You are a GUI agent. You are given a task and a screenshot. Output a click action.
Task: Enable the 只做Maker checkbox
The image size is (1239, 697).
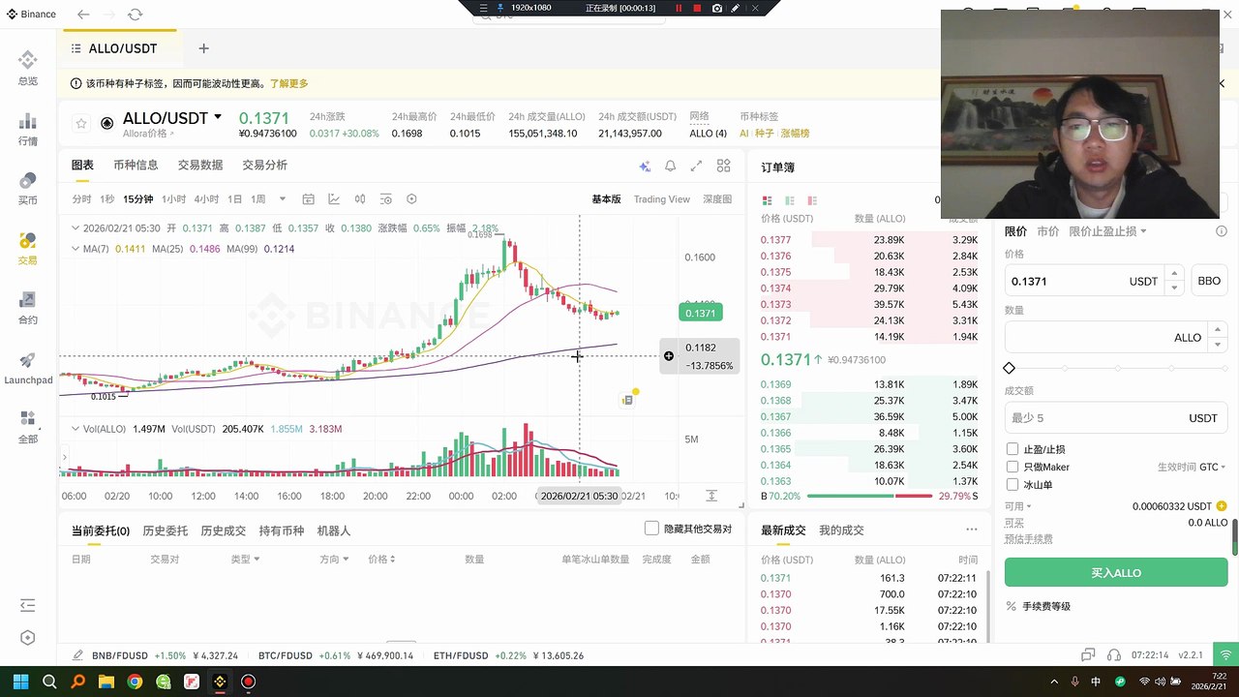pyautogui.click(x=1012, y=467)
